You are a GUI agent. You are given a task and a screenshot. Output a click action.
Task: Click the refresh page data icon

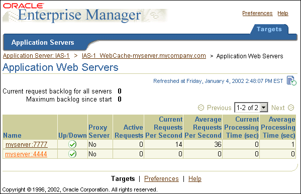click(291, 81)
